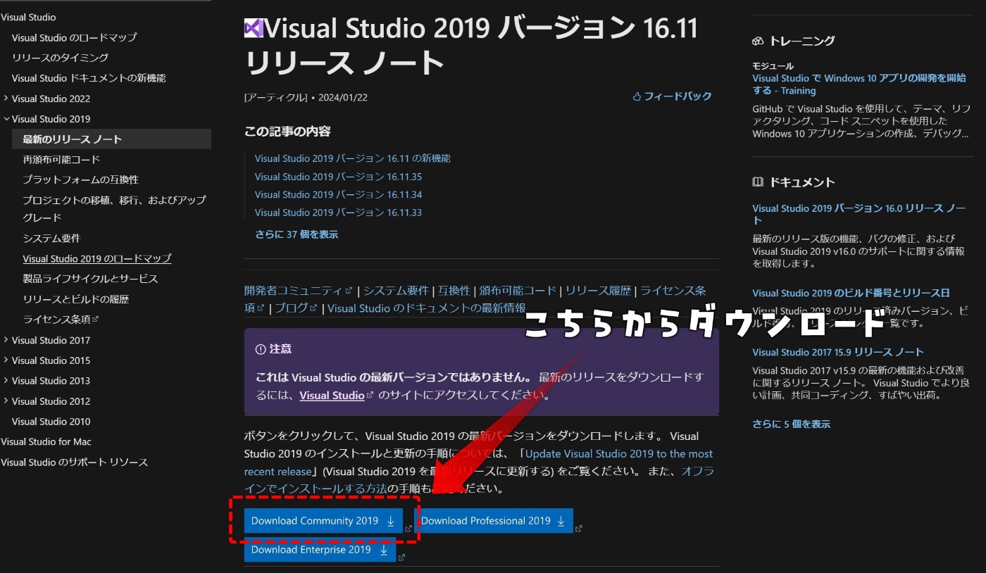Show 5 more related documents
The image size is (986, 573).
[x=791, y=424]
